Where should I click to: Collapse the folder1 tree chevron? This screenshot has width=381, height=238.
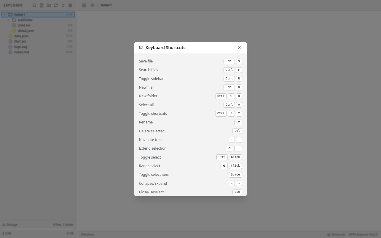coord(5,15)
